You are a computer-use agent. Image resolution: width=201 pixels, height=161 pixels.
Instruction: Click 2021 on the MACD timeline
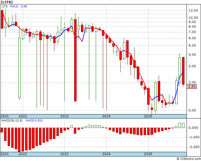pyautogui.click(x=5, y=154)
